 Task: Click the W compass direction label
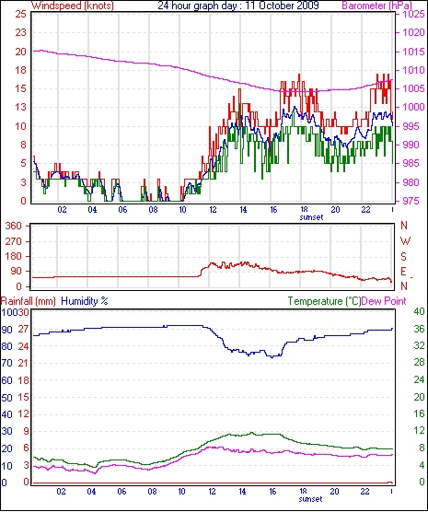[x=405, y=241]
